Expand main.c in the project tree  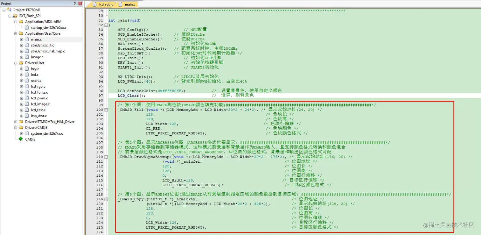click(22, 39)
